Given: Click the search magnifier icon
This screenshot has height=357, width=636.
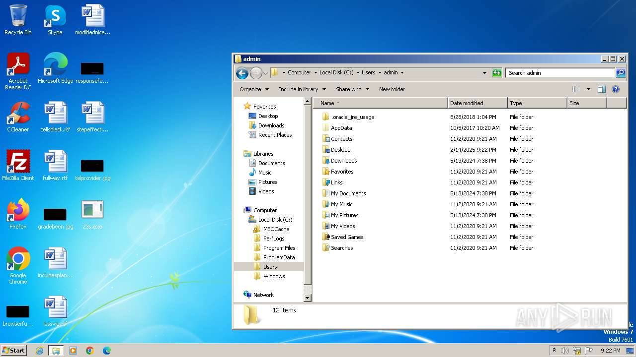Looking at the screenshot, I should coord(621,73).
